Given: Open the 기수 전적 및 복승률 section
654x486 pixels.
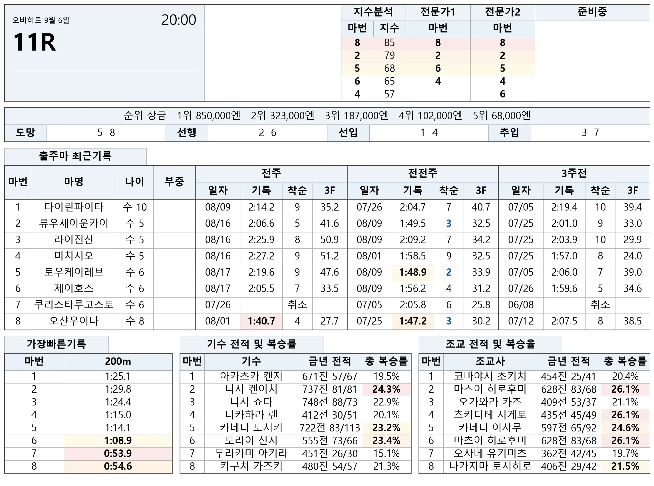Looking at the screenshot, I should point(251,344).
